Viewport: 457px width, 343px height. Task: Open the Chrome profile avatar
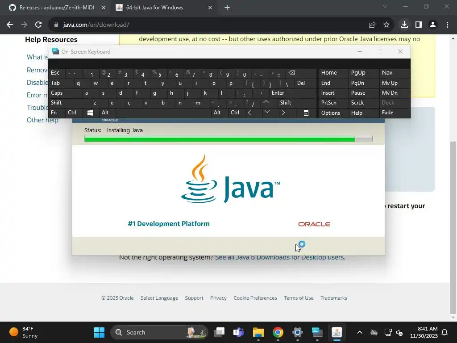(x=433, y=25)
